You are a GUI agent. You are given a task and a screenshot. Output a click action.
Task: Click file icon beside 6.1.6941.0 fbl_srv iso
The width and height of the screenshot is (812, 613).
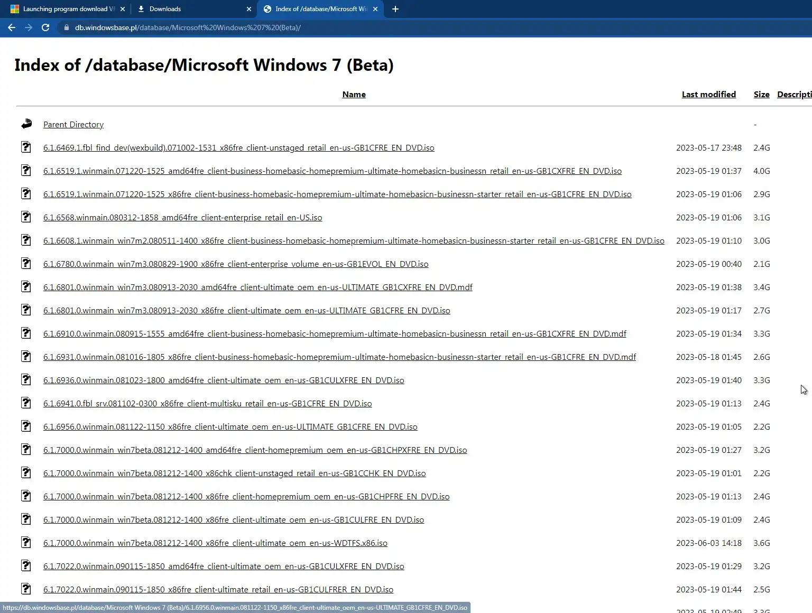(x=26, y=403)
